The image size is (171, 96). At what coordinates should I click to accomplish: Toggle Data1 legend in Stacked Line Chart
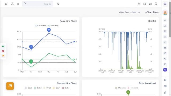click(28, 88)
